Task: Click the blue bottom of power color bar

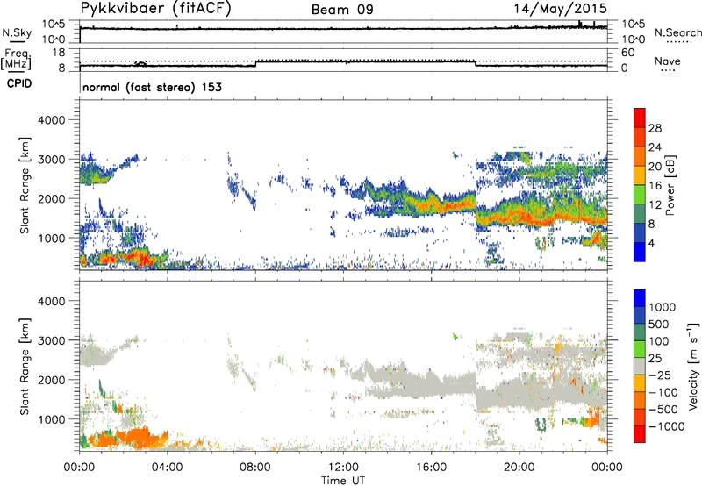Action: coord(640,252)
